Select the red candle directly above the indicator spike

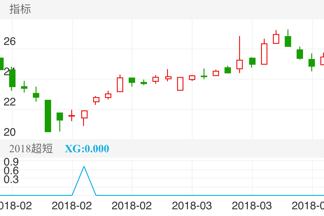click(x=84, y=114)
